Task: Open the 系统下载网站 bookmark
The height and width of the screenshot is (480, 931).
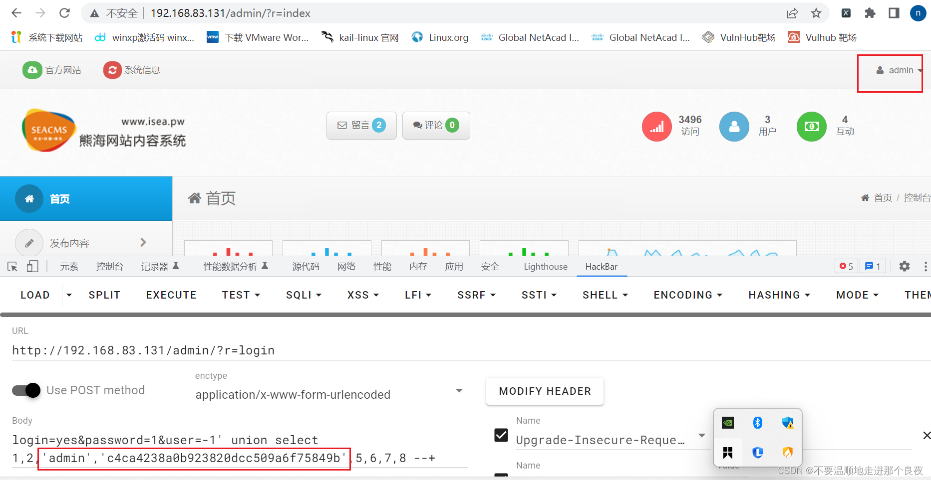Action: click(47, 37)
